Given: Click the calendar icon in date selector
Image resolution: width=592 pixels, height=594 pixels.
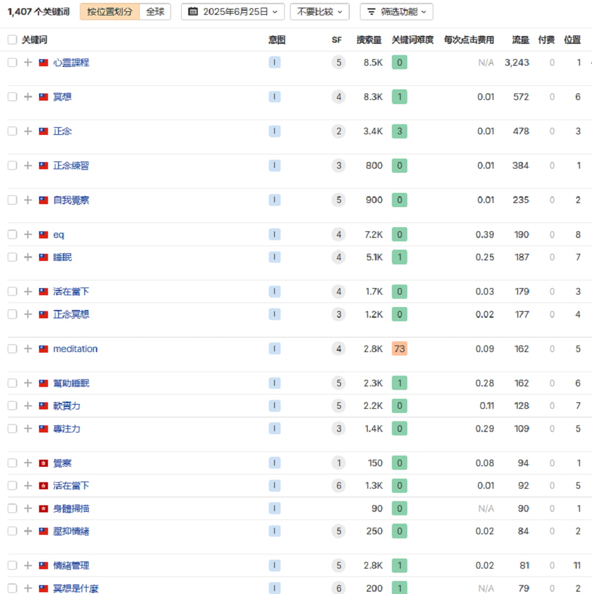Looking at the screenshot, I should (193, 12).
